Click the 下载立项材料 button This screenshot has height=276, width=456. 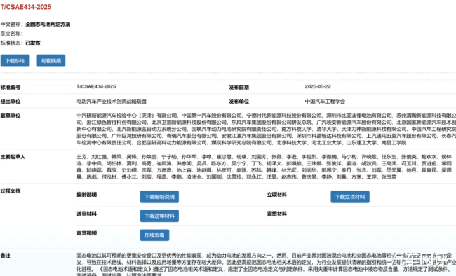pyautogui.click(x=349, y=197)
